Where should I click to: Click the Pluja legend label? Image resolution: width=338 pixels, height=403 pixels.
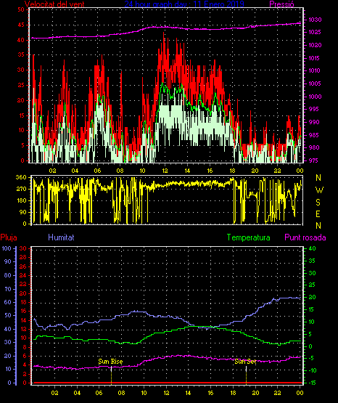(x=9, y=237)
